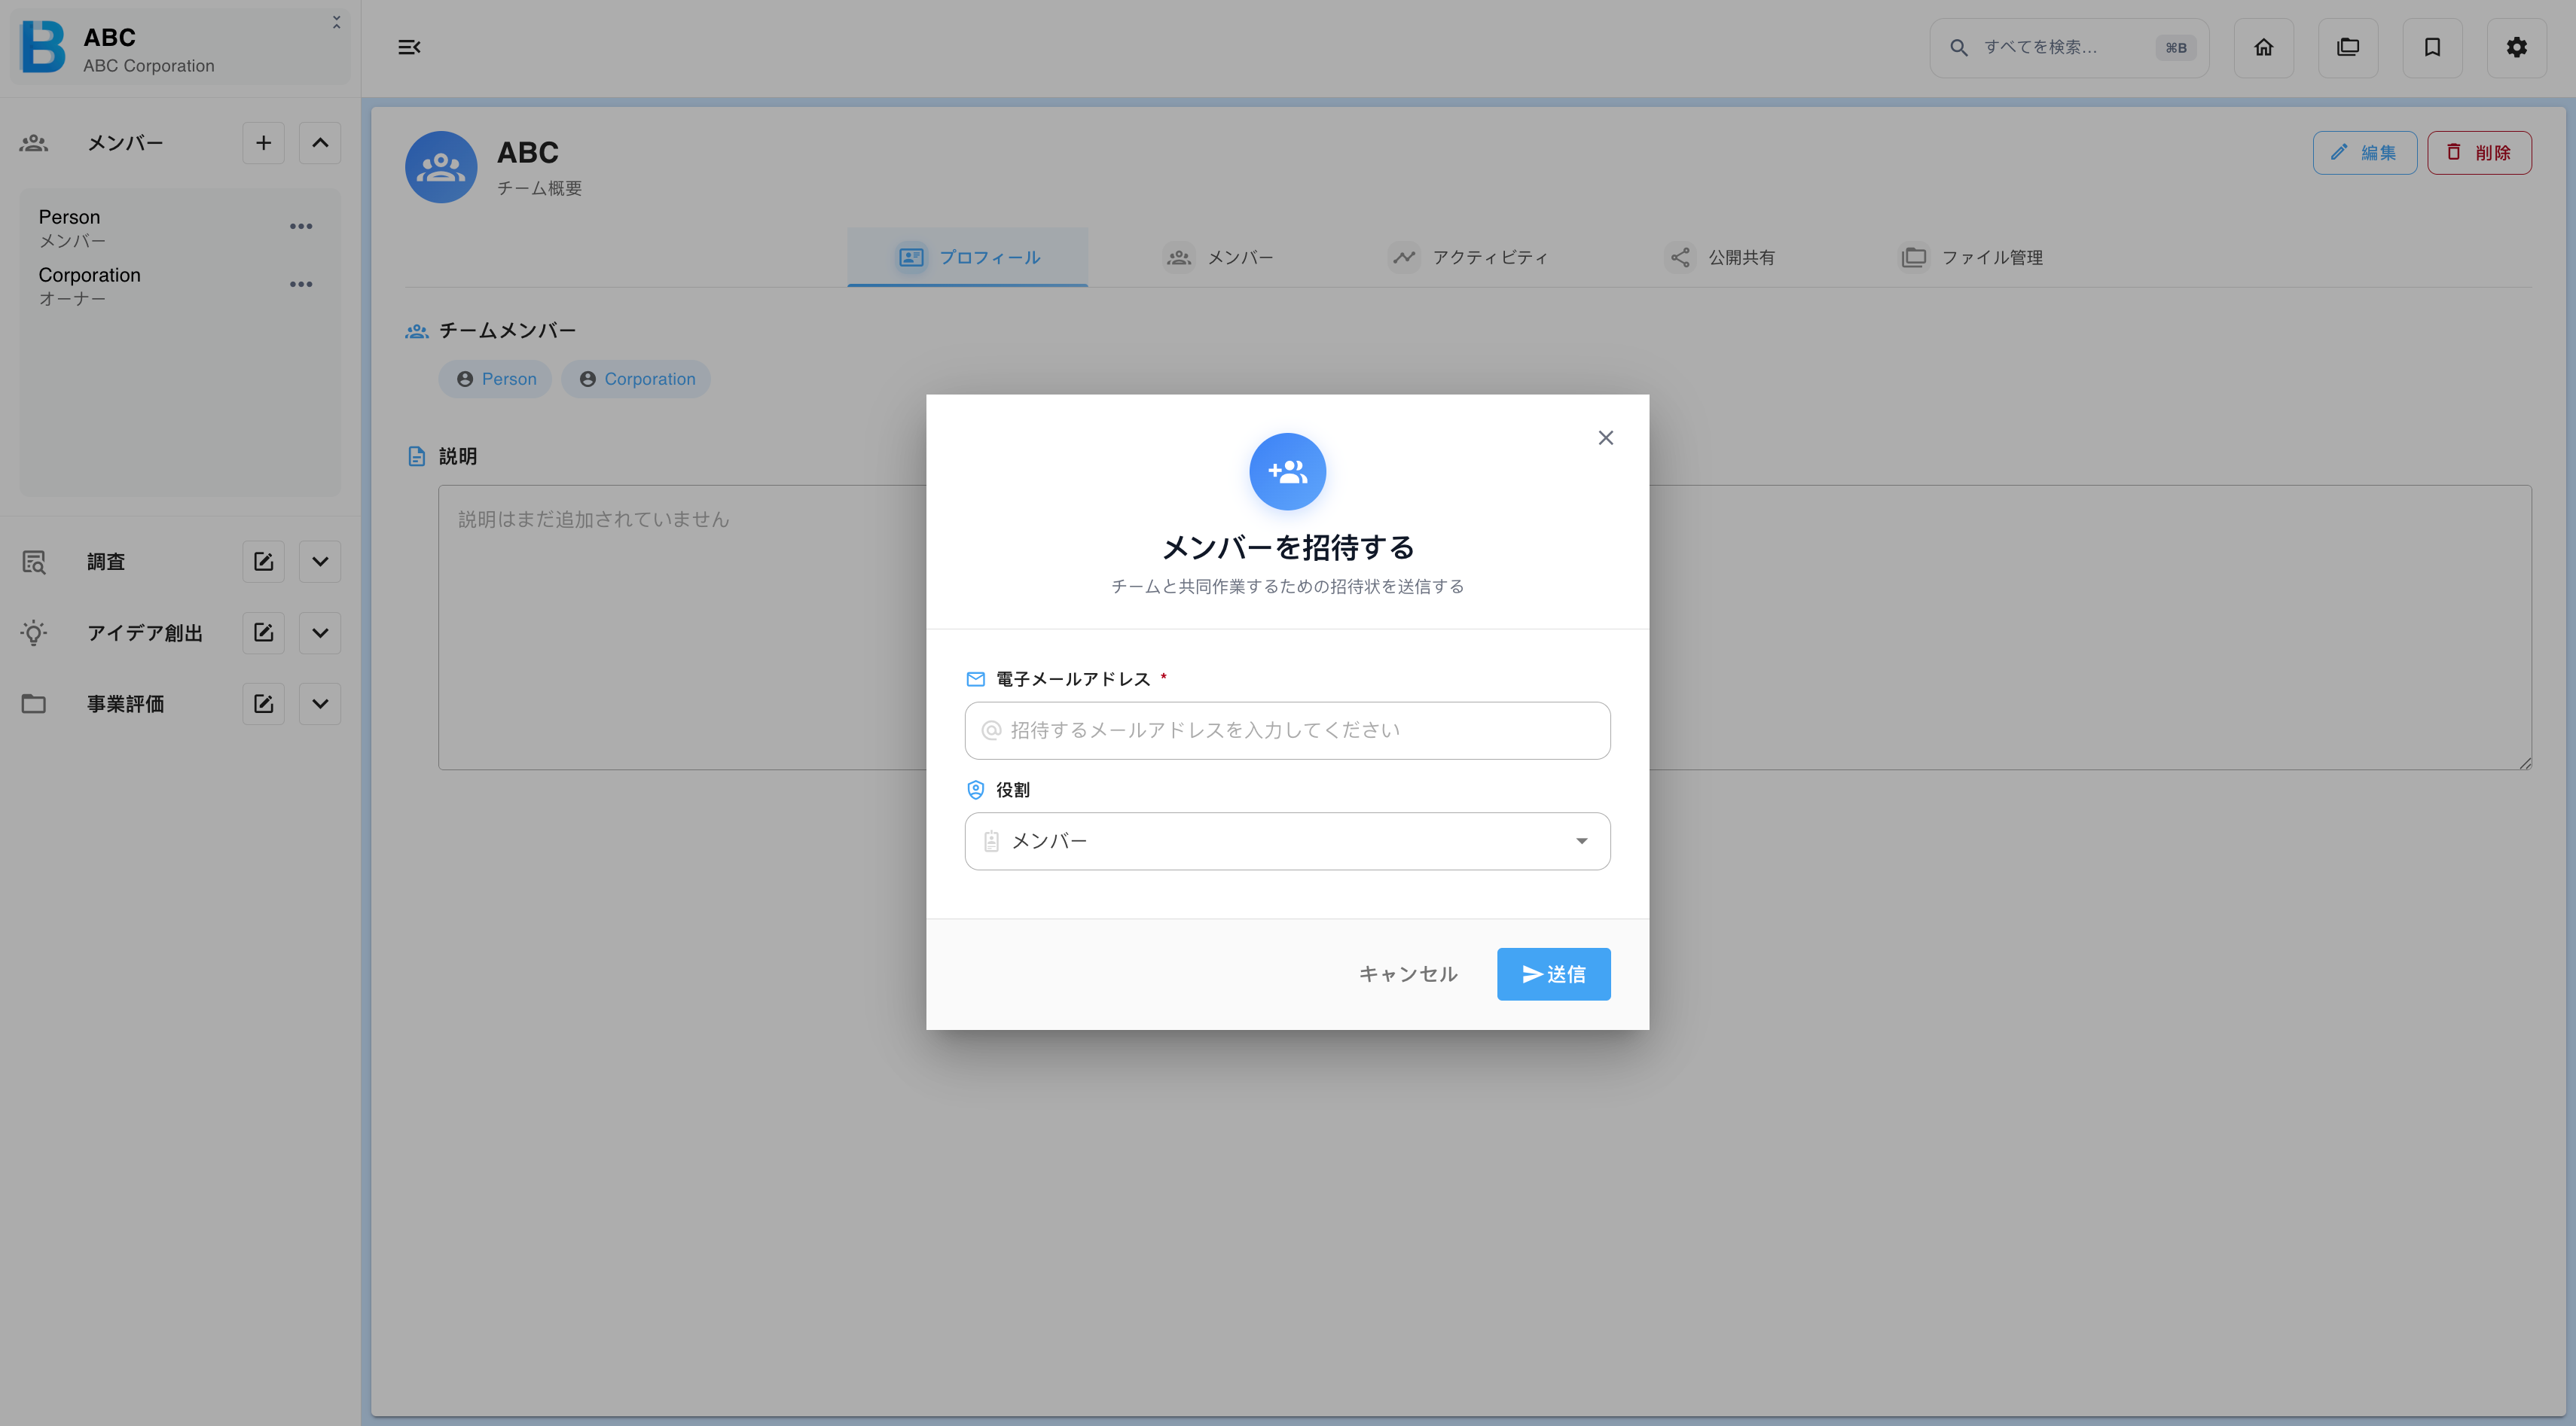Click the 説明 document icon
This screenshot has width=2576, height=1426.
(417, 457)
